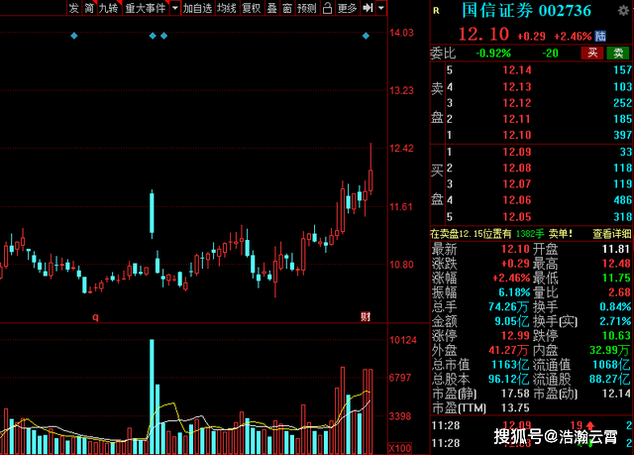
Task: Click the 复权 adjustment button
Action: click(x=251, y=8)
